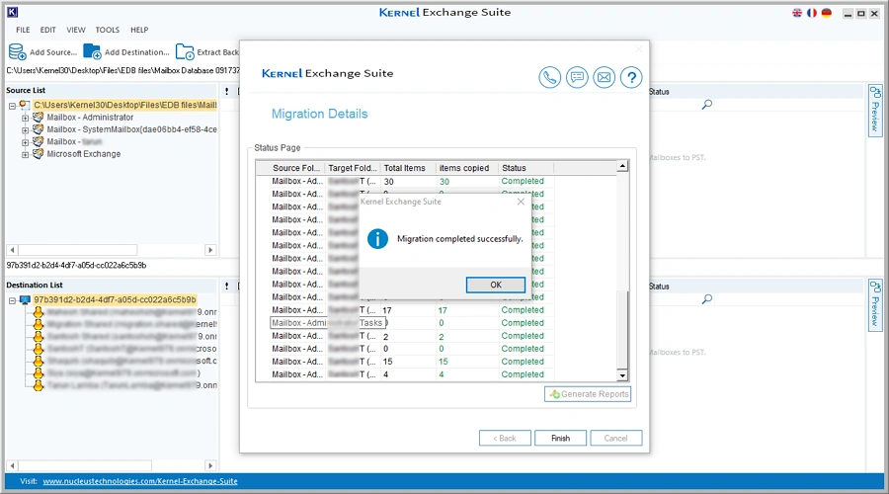This screenshot has width=889, height=494.
Task: Click the email envelope icon
Action: click(604, 78)
